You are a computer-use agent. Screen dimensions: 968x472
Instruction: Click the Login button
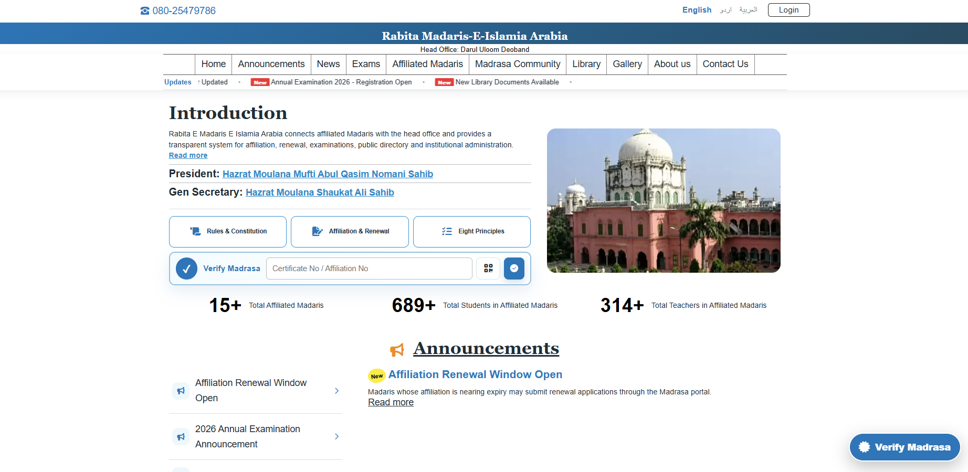(788, 10)
